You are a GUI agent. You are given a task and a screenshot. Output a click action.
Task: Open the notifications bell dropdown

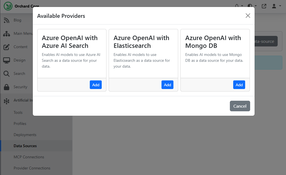239,6
